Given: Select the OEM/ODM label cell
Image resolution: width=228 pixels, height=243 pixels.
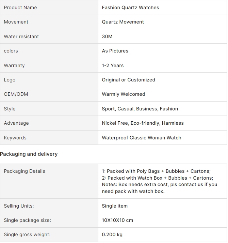Looking at the screenshot, I should tap(49, 94).
